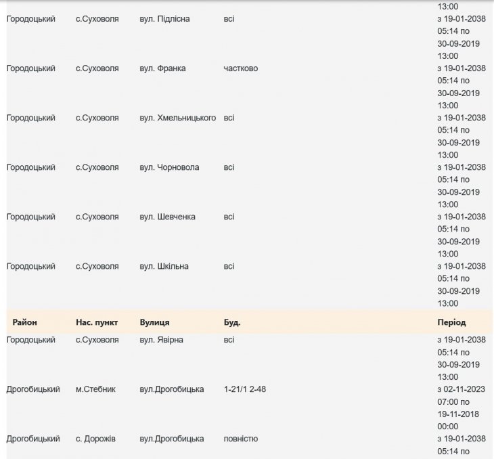Click the с. Дорожів settlement cell

click(95, 439)
